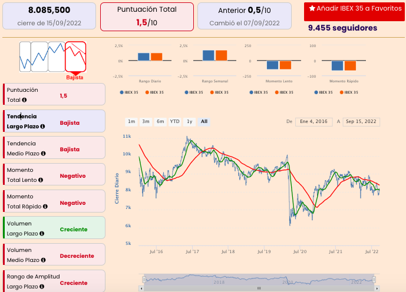Select the Volumen Medio Plazo card
The image size is (406, 292).
tap(54, 254)
